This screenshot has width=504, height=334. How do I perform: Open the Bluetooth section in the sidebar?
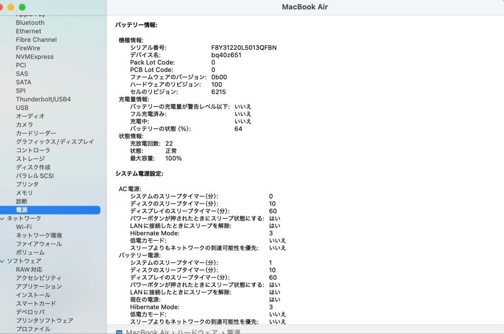(30, 22)
